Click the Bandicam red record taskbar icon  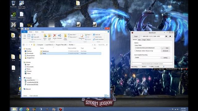[x=61, y=109]
